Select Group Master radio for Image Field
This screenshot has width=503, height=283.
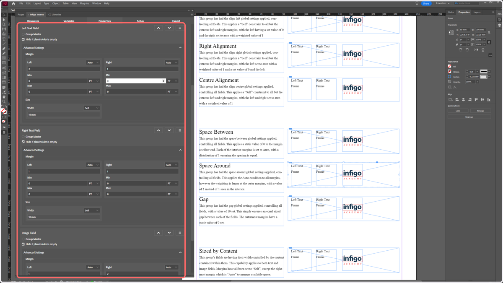(x=23, y=239)
